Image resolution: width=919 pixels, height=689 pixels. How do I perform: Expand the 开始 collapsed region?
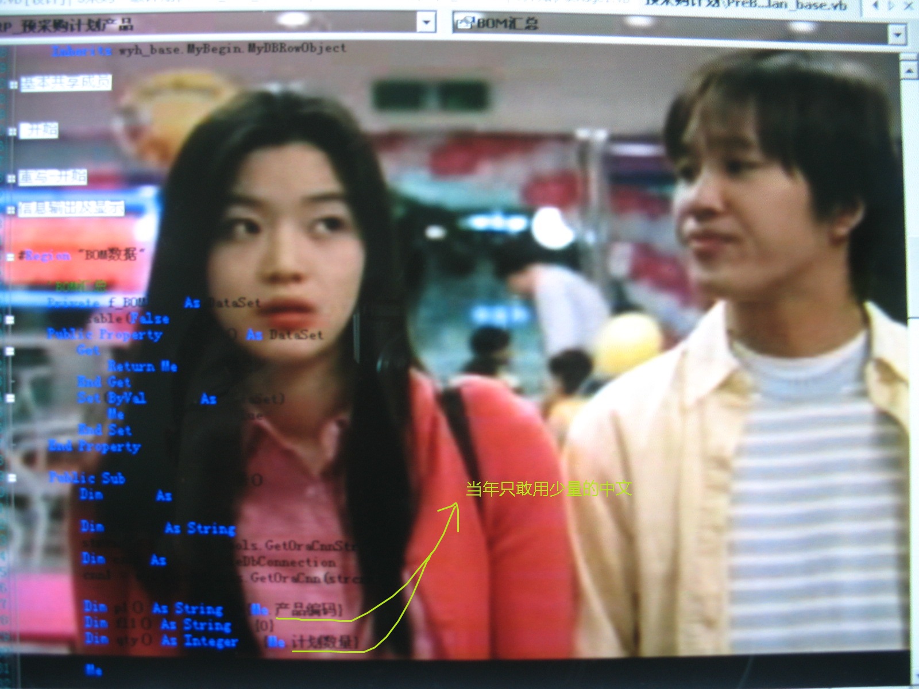(x=13, y=131)
